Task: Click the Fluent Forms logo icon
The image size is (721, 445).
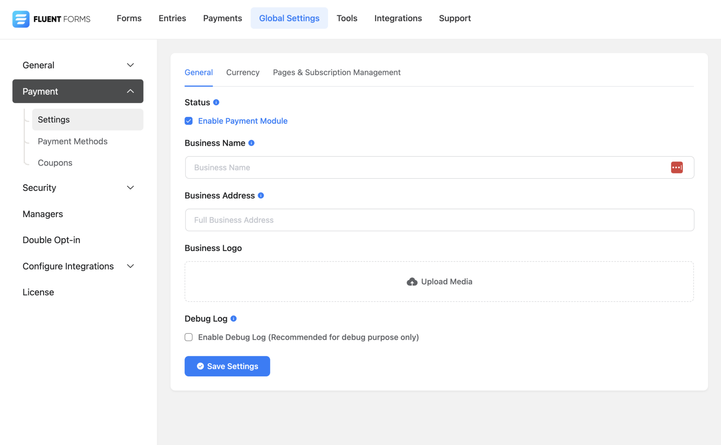Action: click(x=21, y=19)
